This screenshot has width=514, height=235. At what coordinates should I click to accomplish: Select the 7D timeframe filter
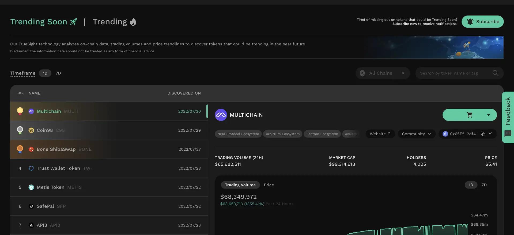pyautogui.click(x=58, y=73)
